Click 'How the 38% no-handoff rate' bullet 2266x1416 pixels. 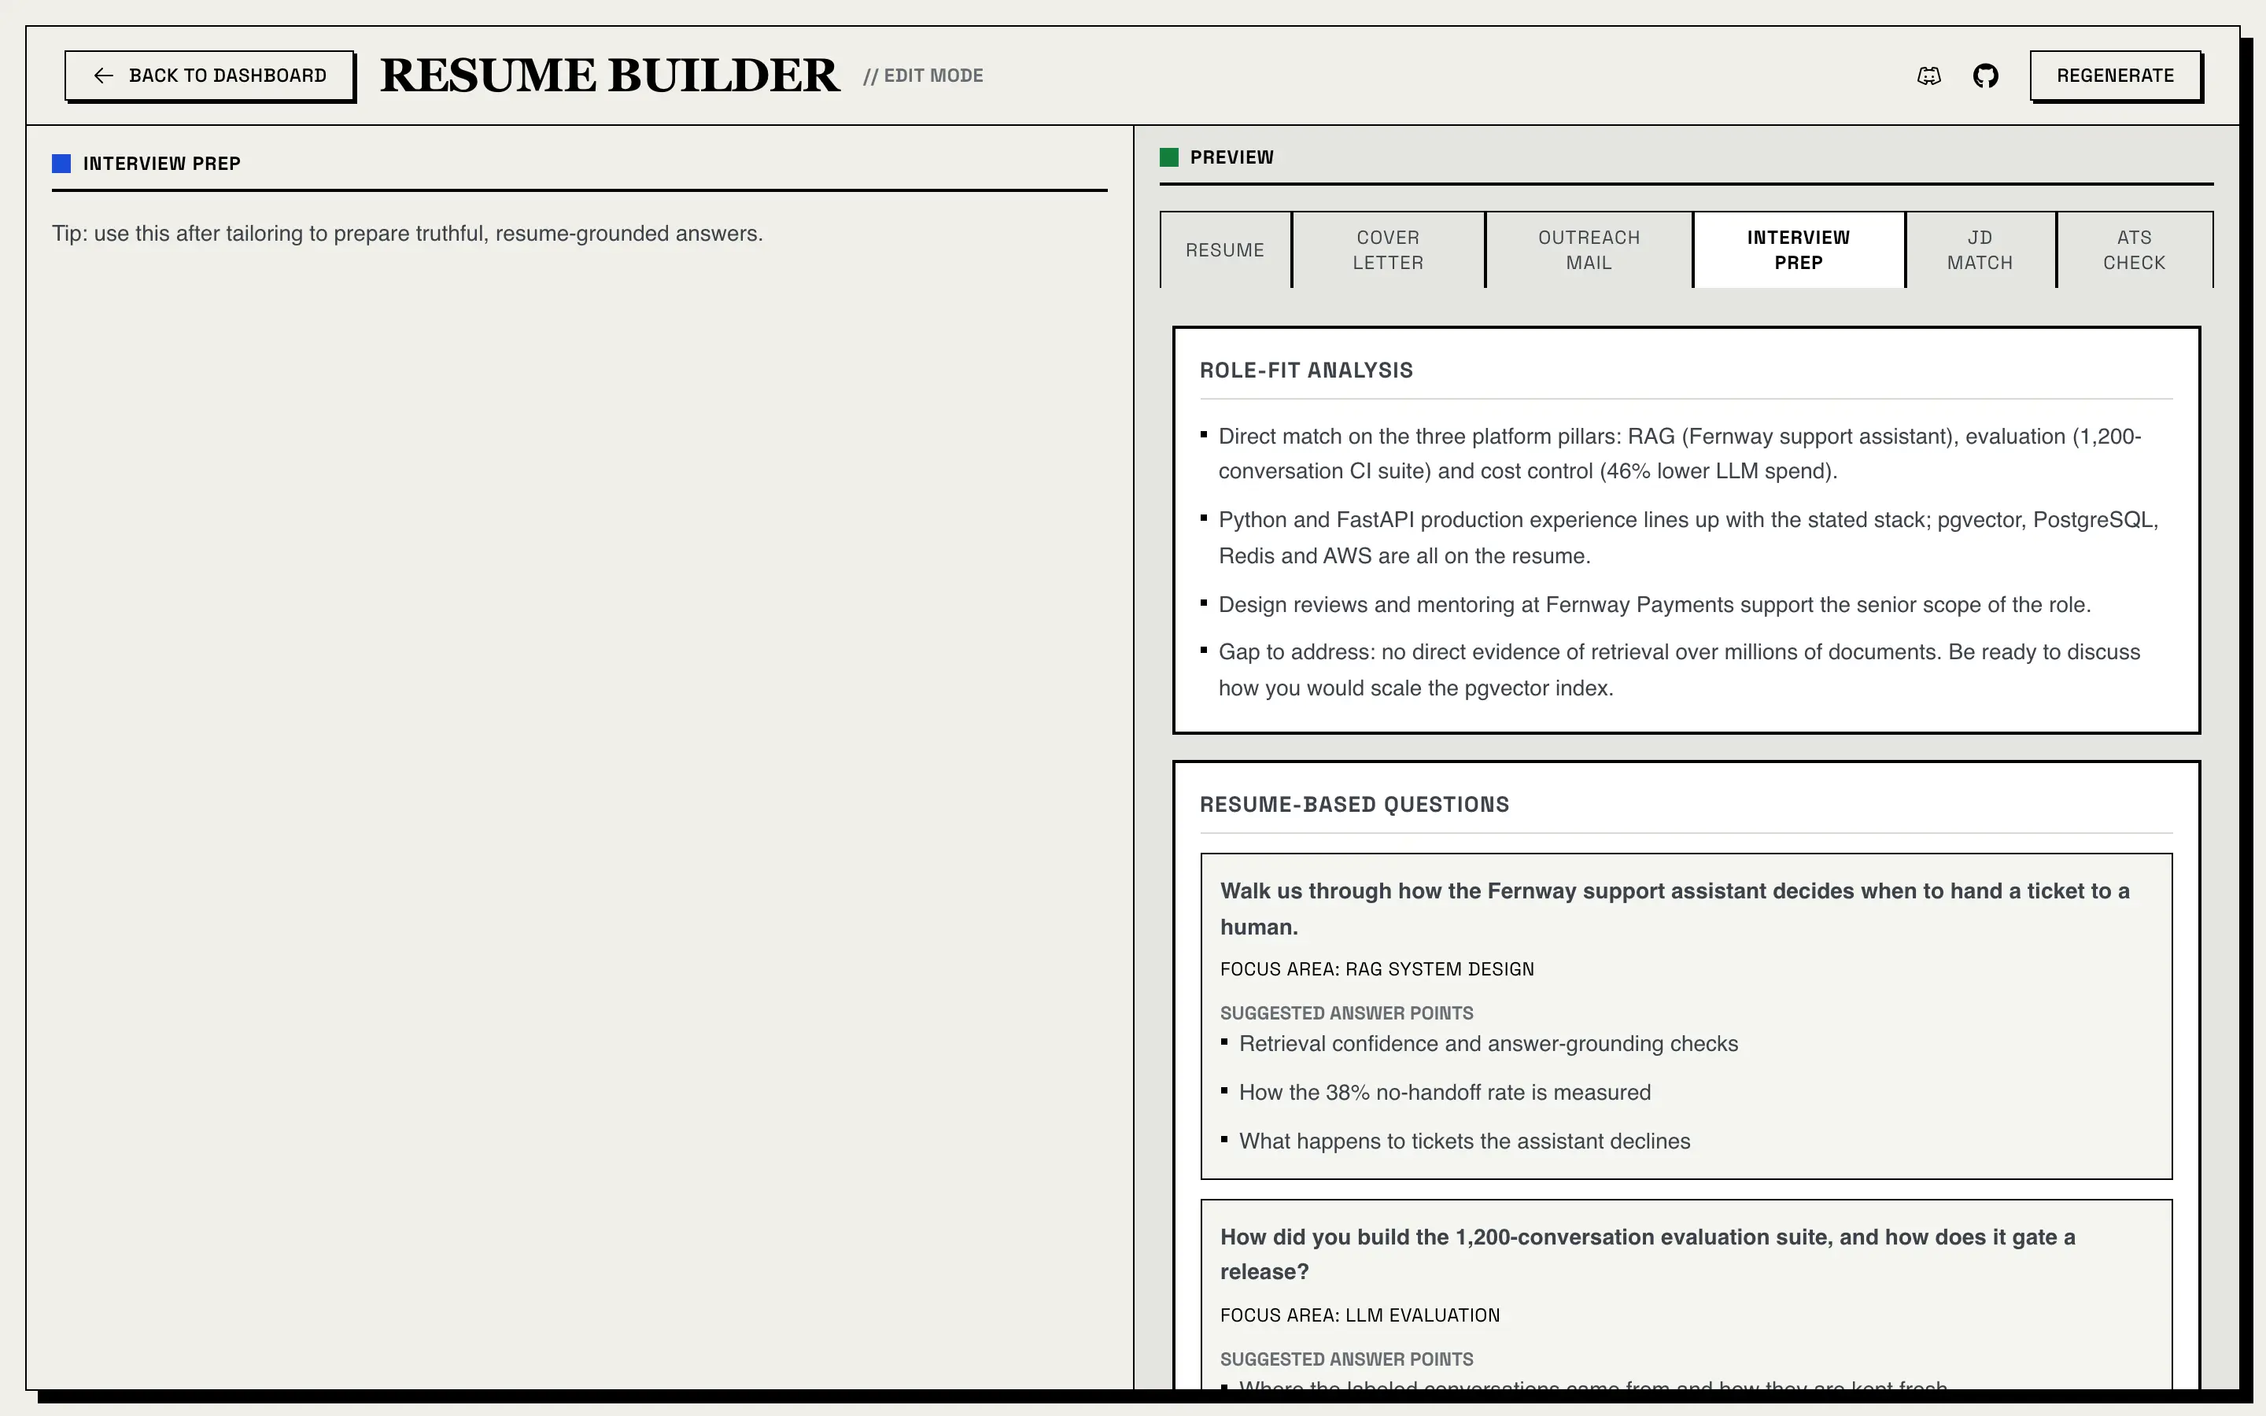click(1445, 1093)
